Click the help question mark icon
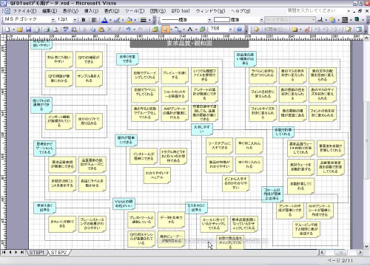 [x=239, y=30]
